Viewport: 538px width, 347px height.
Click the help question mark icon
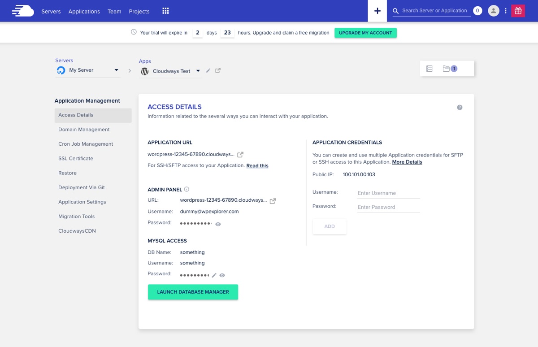pos(460,108)
